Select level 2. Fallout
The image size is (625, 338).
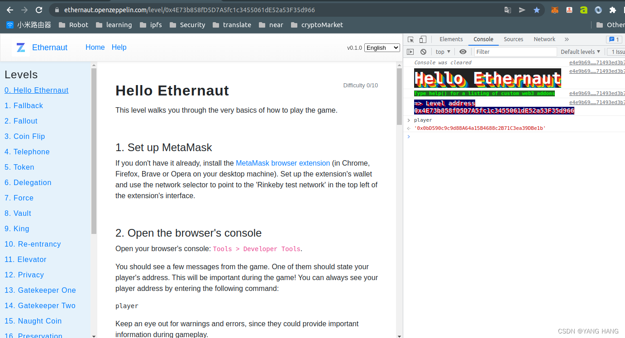click(x=21, y=121)
